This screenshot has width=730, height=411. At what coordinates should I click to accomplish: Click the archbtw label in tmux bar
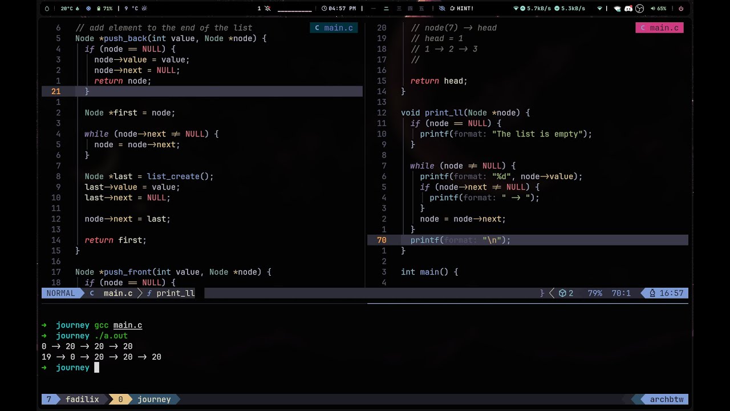[667, 399]
